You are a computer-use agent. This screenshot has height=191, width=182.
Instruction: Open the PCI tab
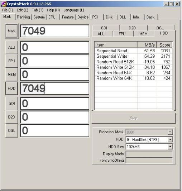click(x=97, y=17)
